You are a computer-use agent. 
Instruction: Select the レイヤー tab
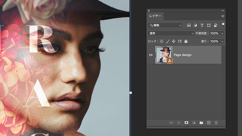(x=155, y=16)
